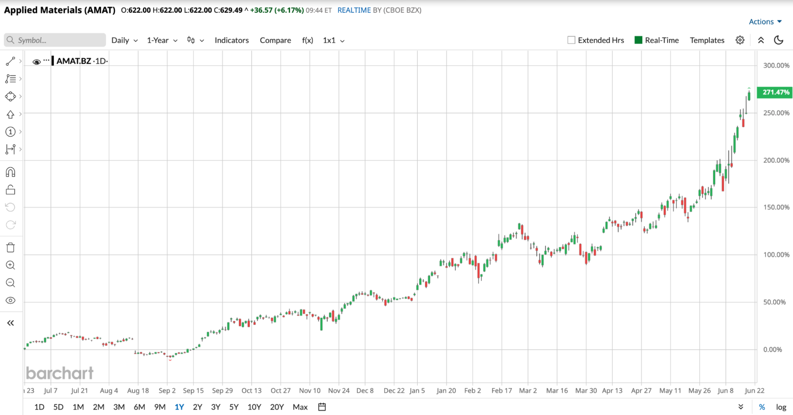Toggle the lock drawings padlock

click(x=10, y=190)
